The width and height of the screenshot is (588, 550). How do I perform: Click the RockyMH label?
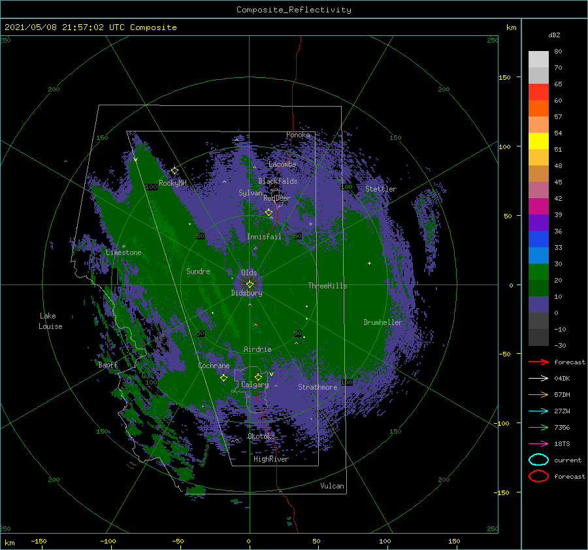172,183
